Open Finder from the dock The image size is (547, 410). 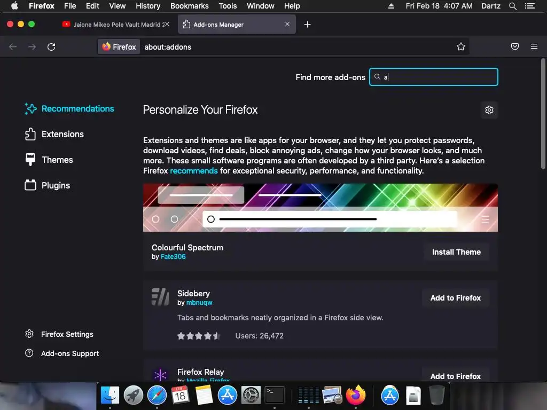coord(110,395)
